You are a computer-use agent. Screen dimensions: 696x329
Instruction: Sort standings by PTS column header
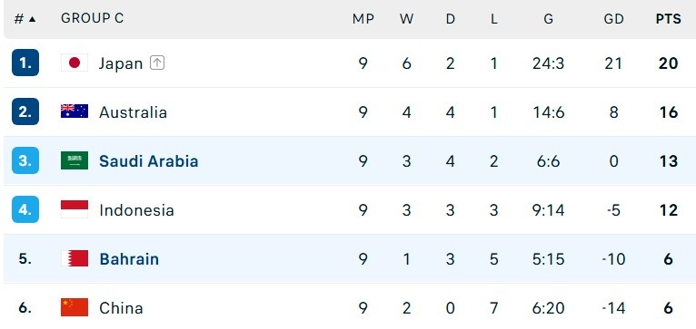[669, 19]
